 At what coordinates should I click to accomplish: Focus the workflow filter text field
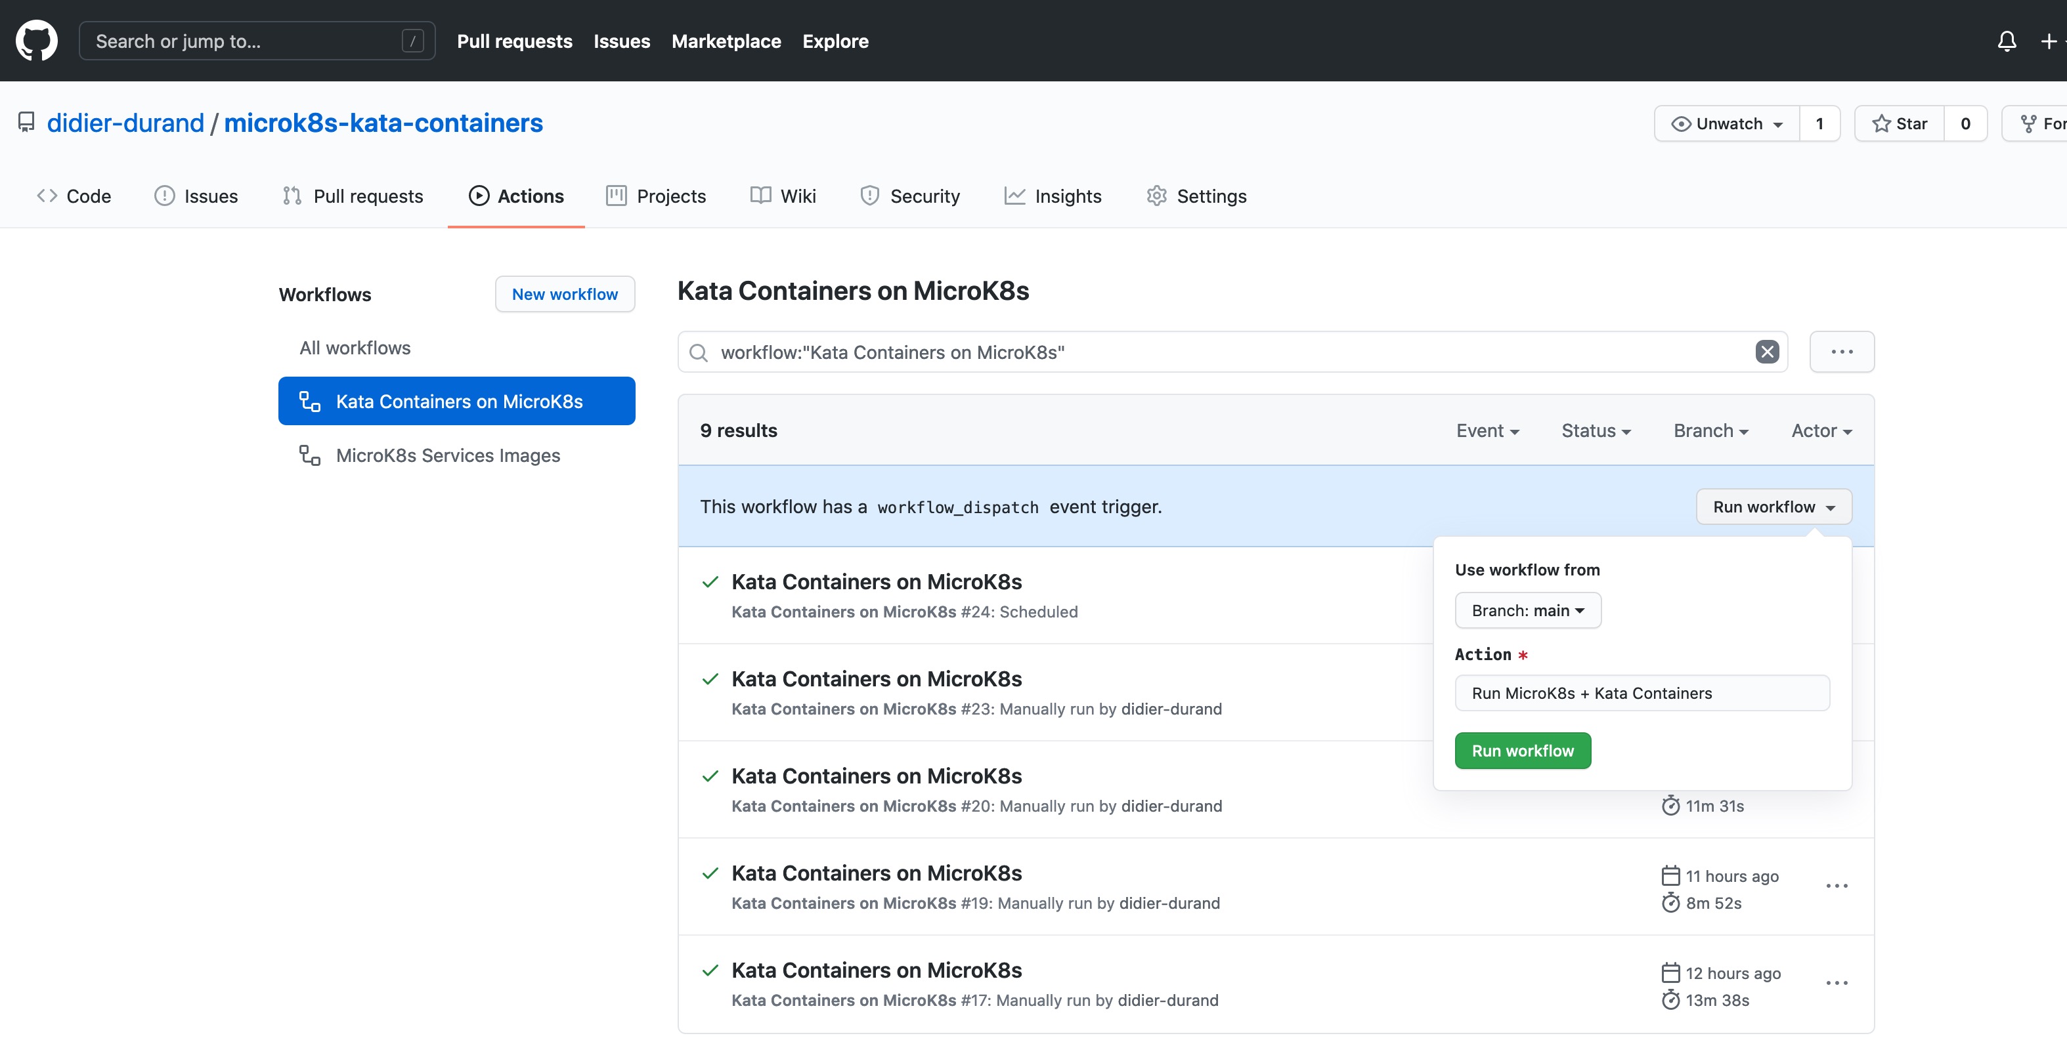pyautogui.click(x=1232, y=352)
